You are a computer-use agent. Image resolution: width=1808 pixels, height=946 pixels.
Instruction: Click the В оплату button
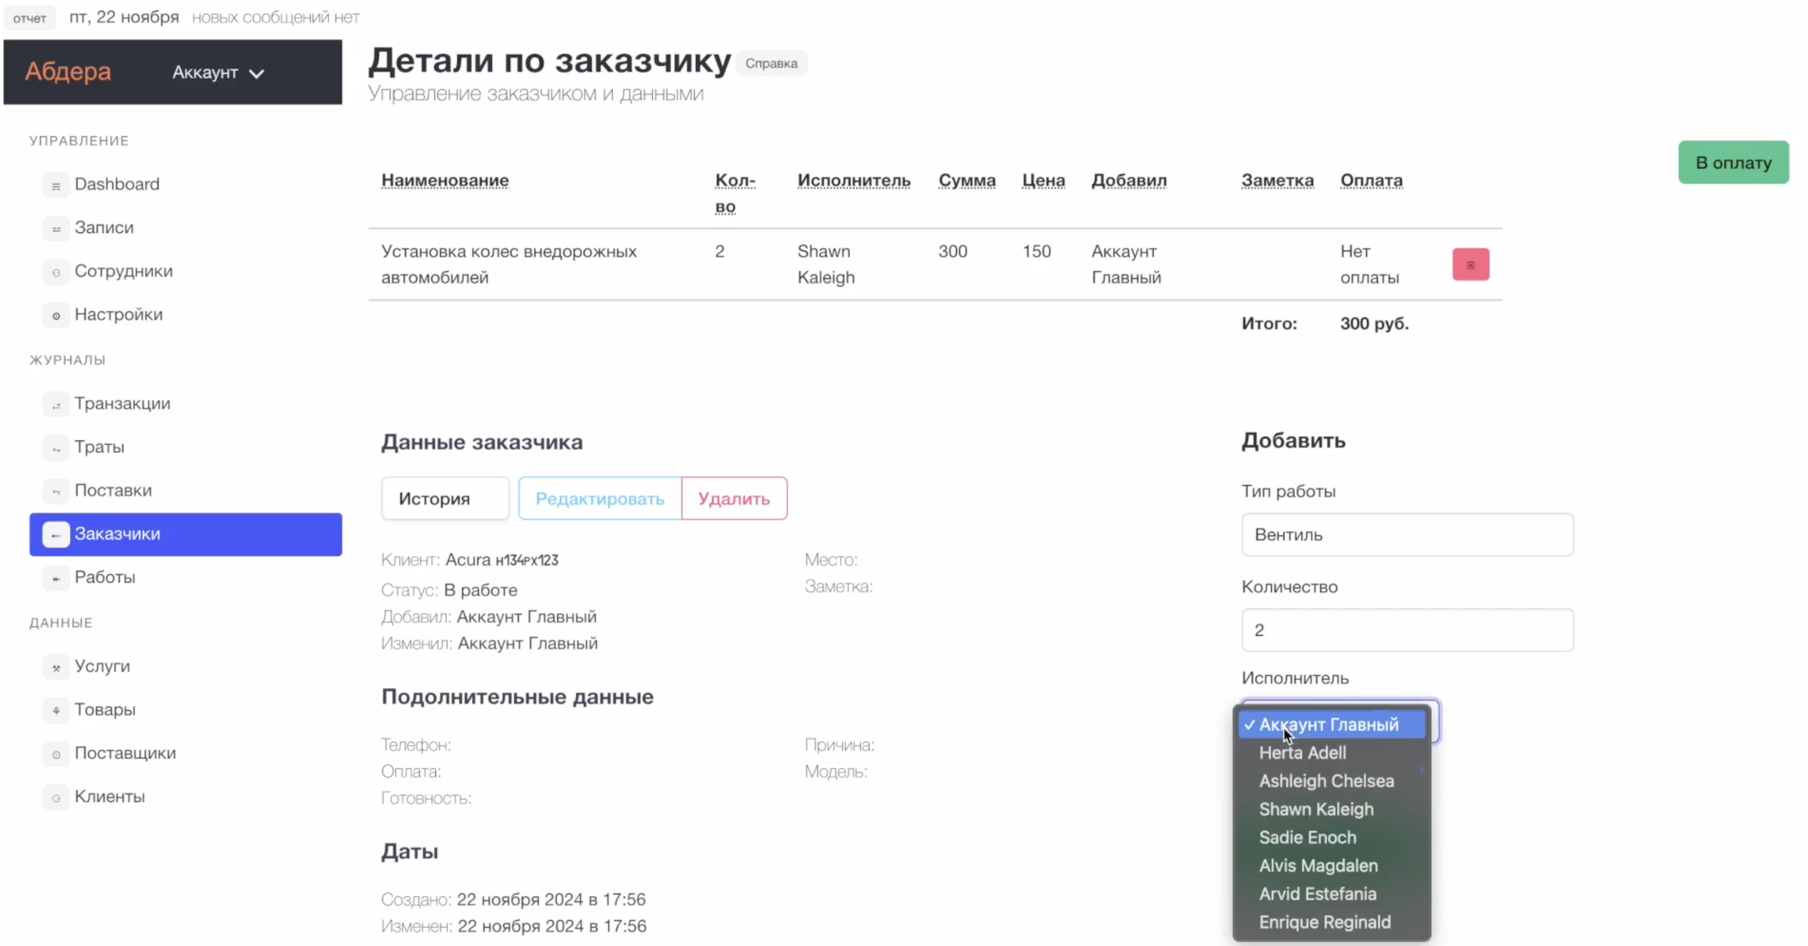[1733, 163]
